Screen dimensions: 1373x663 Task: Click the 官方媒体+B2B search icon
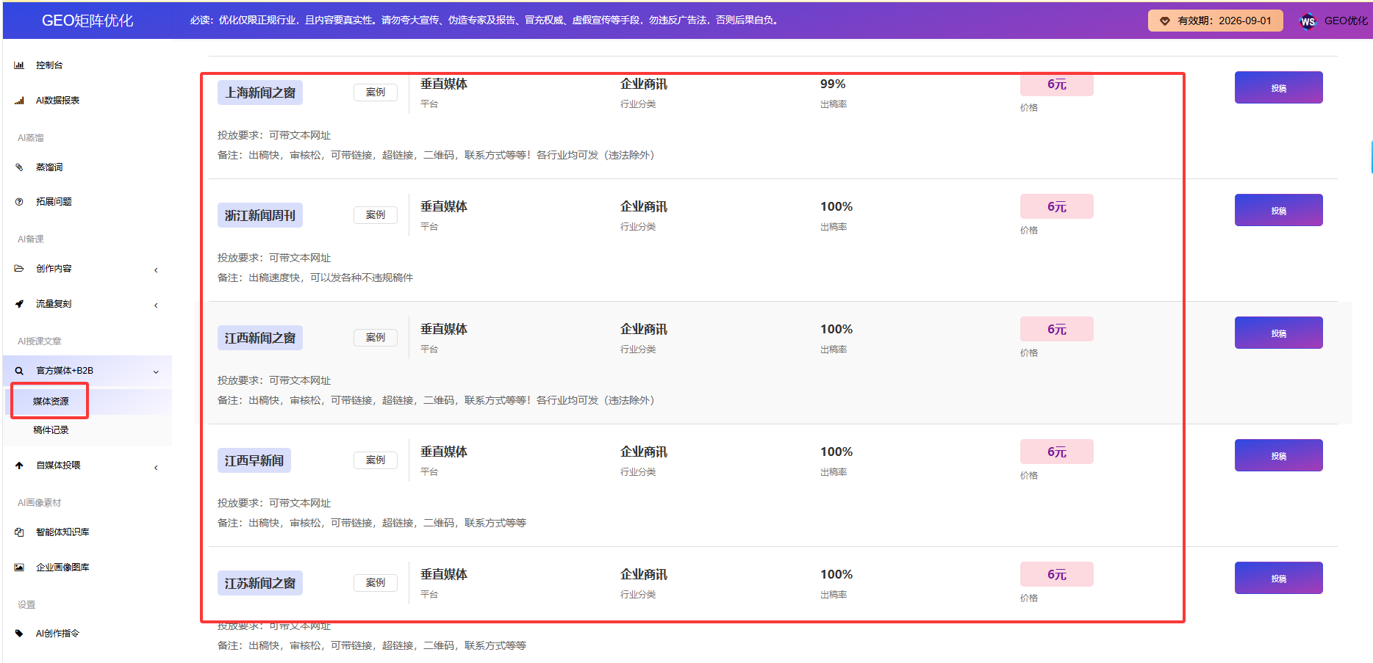coord(19,371)
